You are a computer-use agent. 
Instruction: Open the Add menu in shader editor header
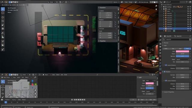(x=62, y=75)
